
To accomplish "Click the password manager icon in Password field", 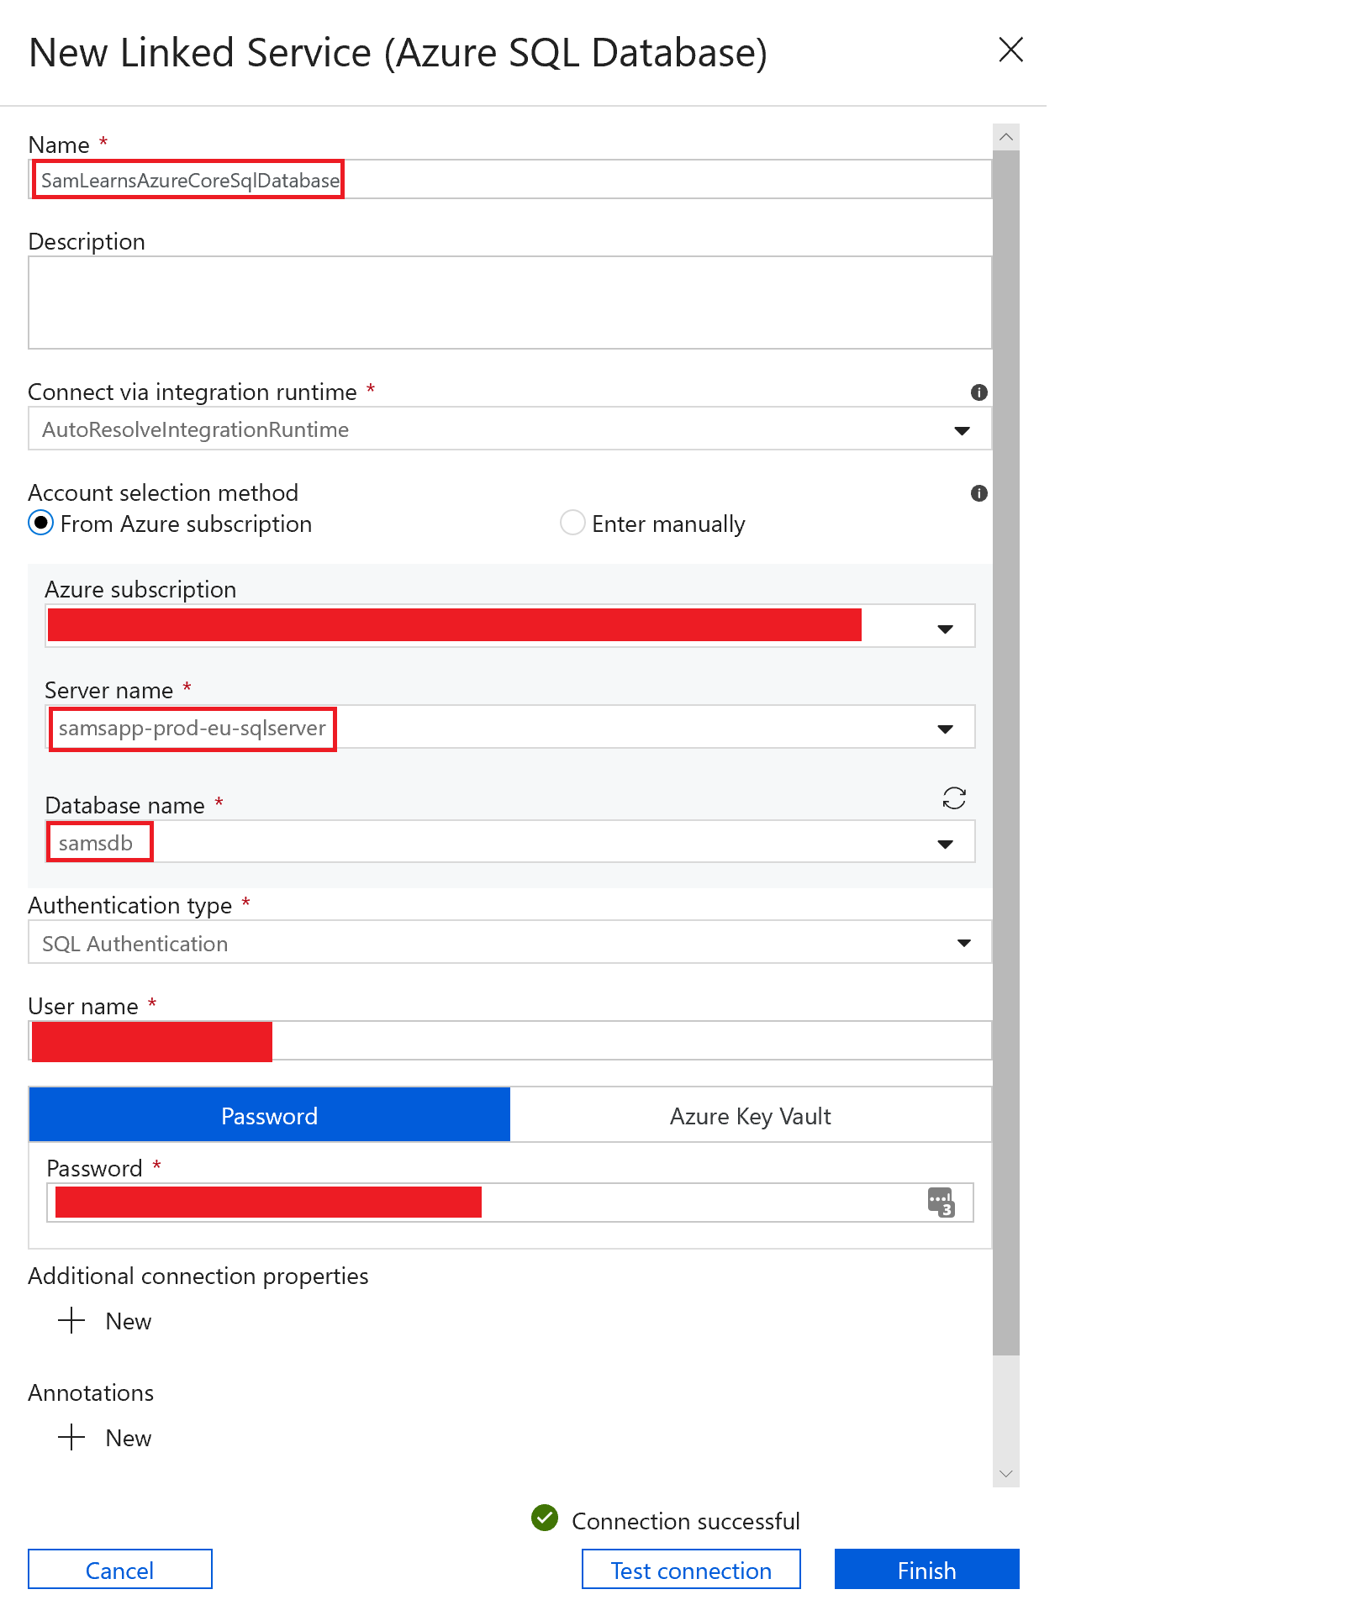I will pos(941,1203).
